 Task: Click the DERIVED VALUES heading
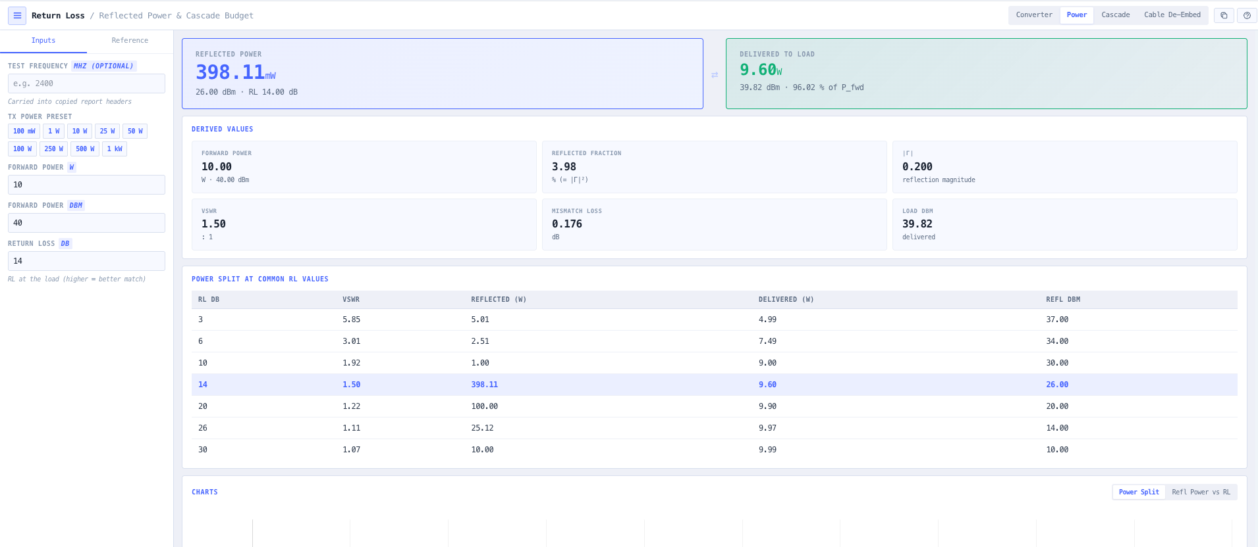tap(222, 130)
